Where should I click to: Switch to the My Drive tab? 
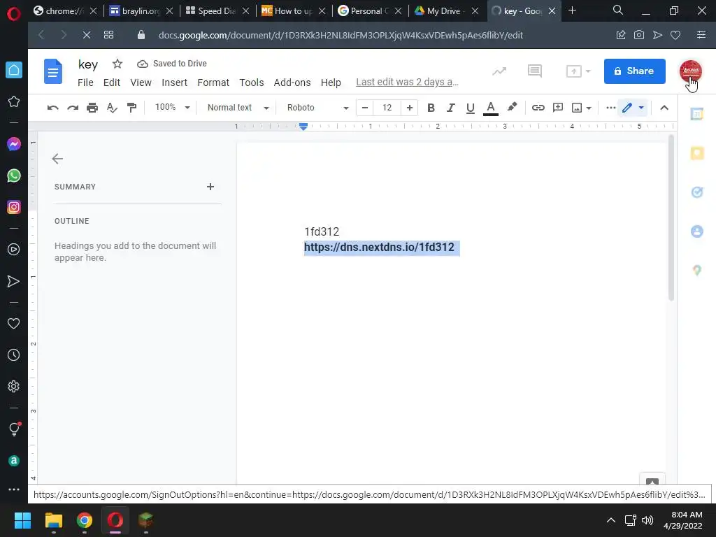pos(447,11)
